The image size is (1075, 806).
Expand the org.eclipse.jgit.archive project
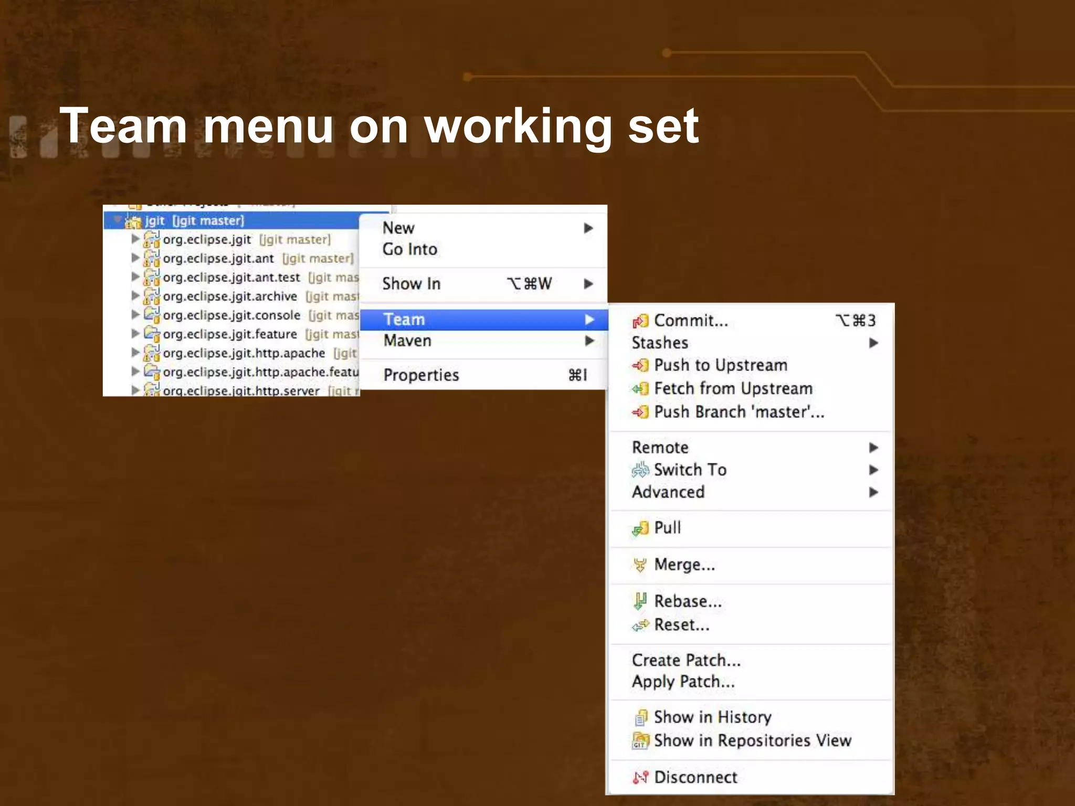tap(135, 296)
